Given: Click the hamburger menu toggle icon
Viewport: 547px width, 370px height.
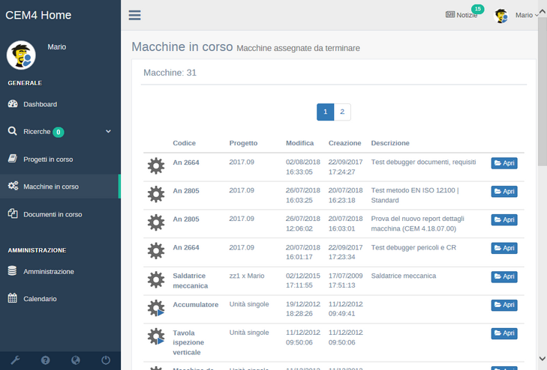Looking at the screenshot, I should pos(134,15).
